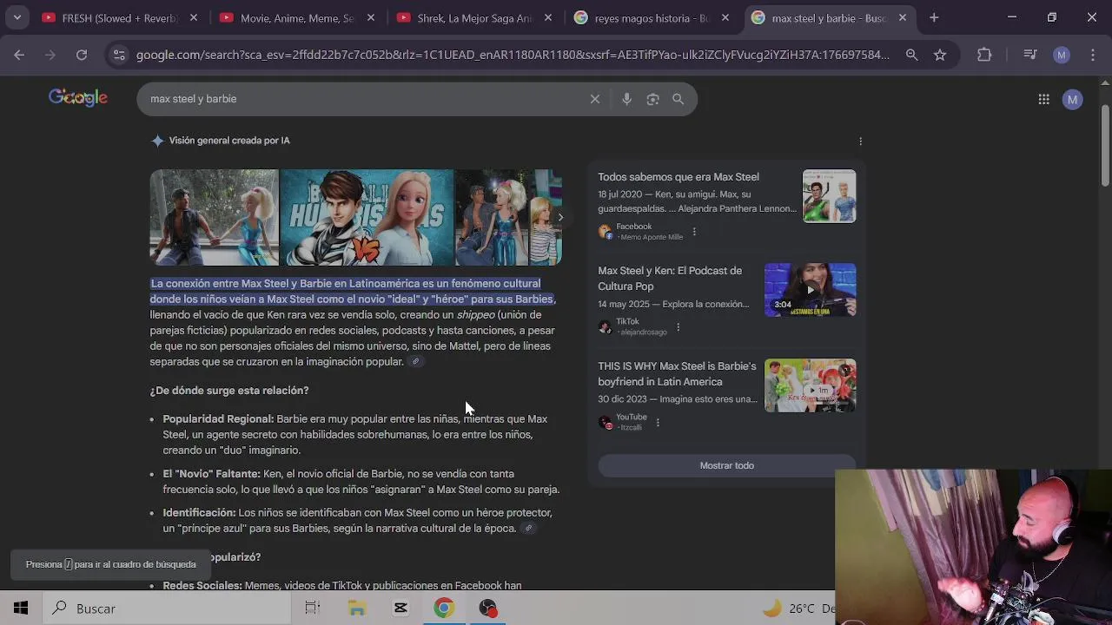
Task: Open options for Facebook result
Action: 694,232
